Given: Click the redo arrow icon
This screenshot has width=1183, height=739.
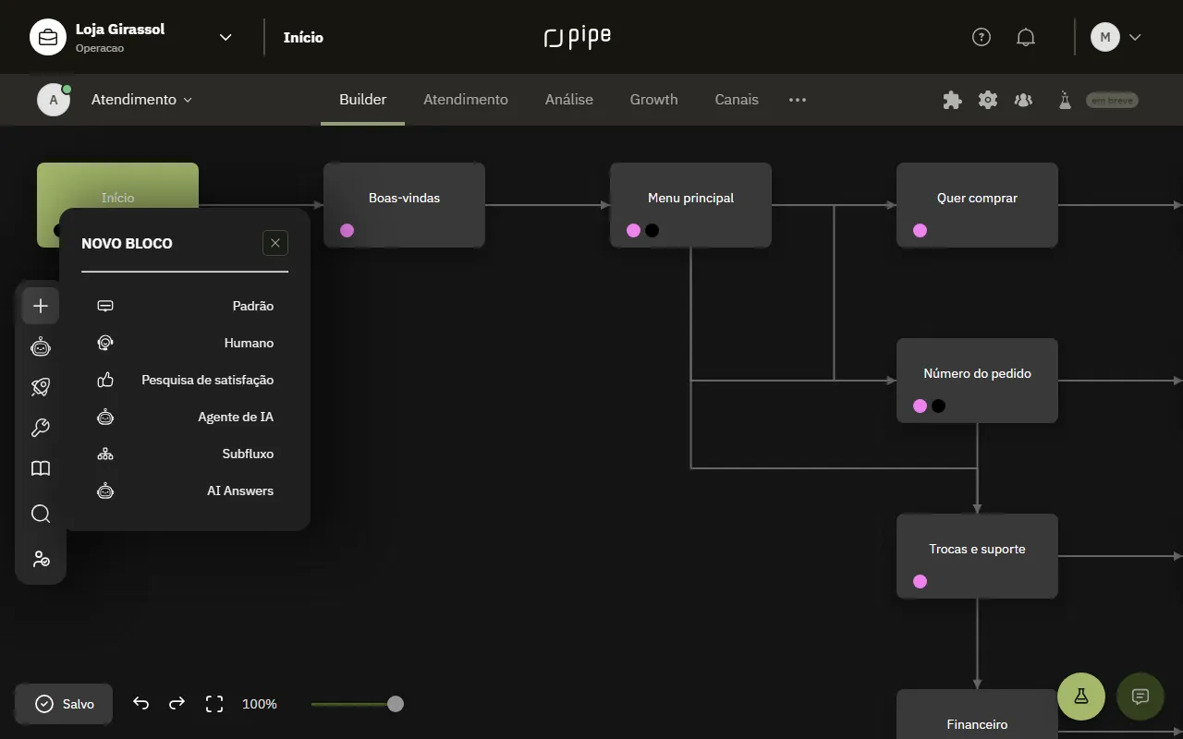Looking at the screenshot, I should (x=177, y=704).
